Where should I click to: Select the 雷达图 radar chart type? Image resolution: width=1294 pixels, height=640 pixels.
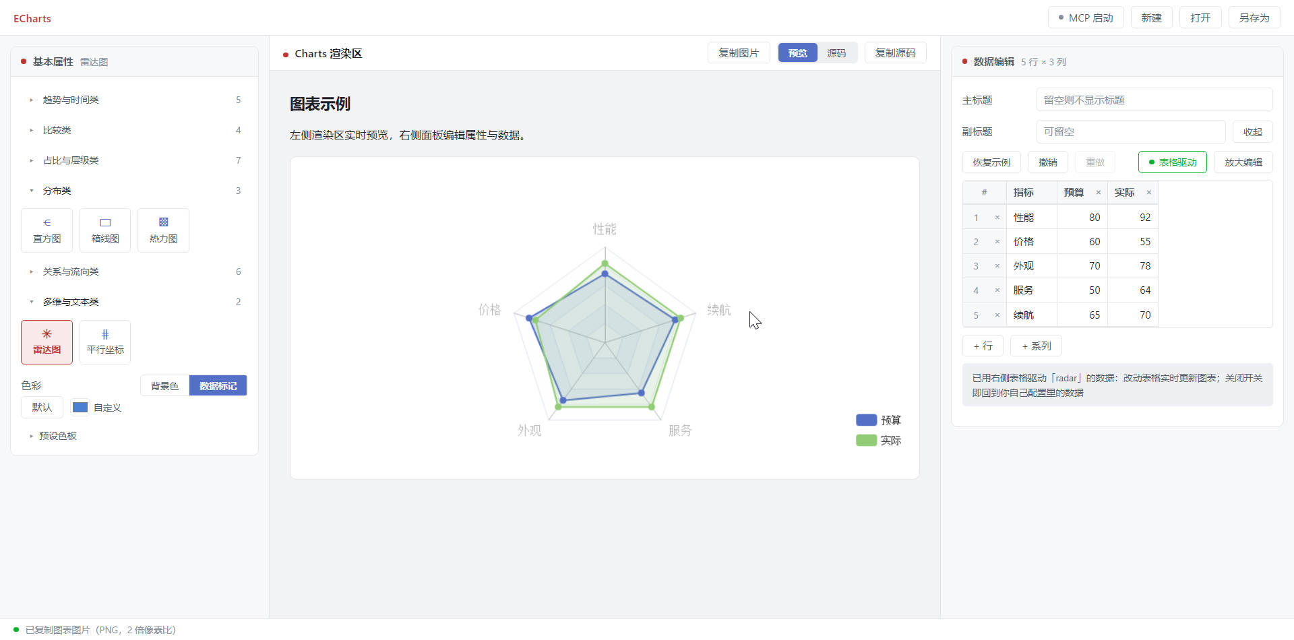[47, 342]
